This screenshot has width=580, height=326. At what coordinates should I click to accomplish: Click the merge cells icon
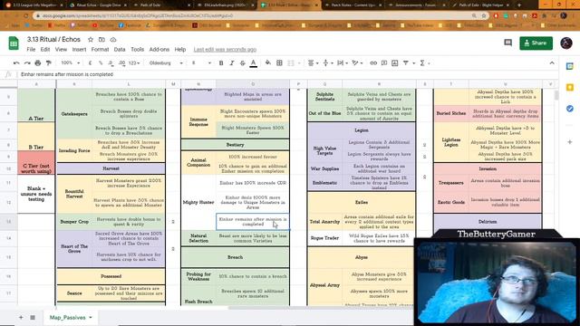291,63
